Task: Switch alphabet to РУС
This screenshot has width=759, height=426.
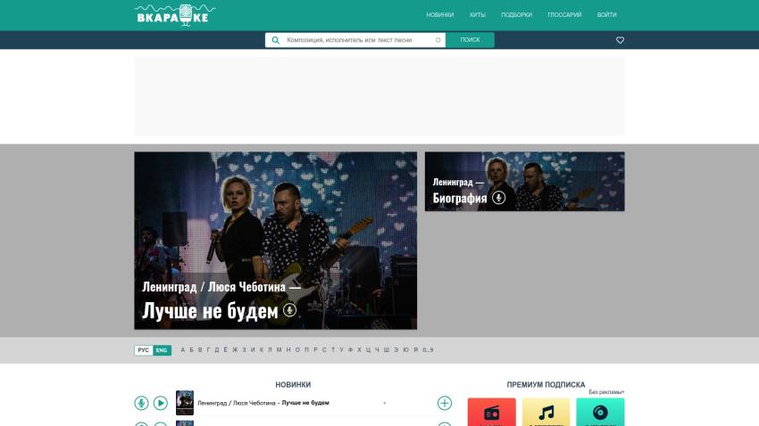Action: pos(143,350)
